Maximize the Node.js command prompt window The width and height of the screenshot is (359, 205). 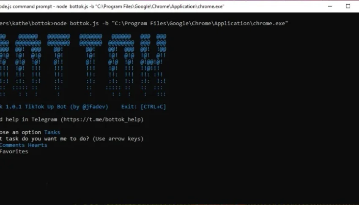tap(348, 6)
